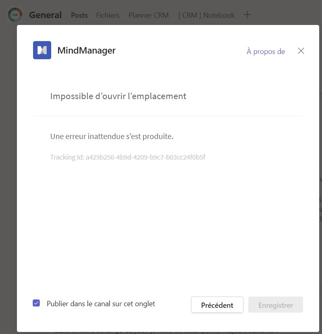
Task: Switch to the Fichiers tab
Action: pos(108,15)
